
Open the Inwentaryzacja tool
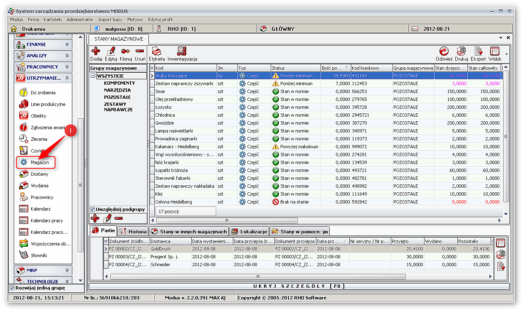click(x=182, y=51)
